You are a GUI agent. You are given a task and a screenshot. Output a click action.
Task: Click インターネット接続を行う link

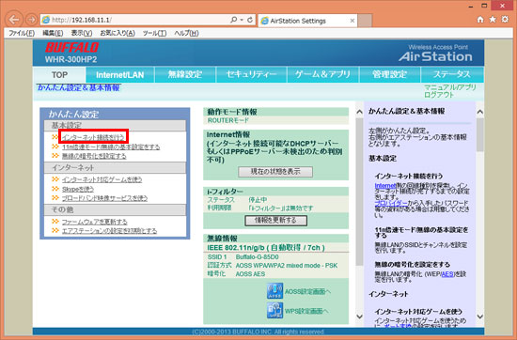tap(94, 137)
